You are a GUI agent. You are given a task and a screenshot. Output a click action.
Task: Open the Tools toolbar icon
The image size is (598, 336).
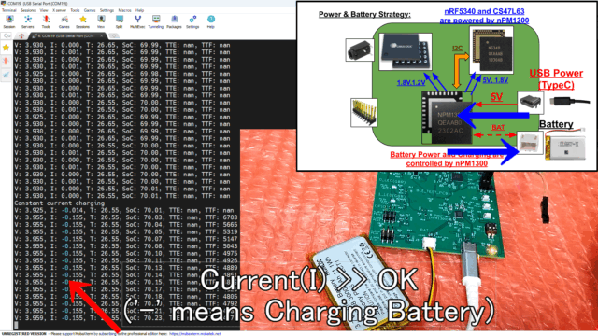pyautogui.click(x=46, y=21)
